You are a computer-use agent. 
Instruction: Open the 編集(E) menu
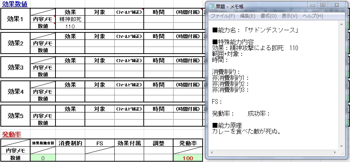click(248, 16)
